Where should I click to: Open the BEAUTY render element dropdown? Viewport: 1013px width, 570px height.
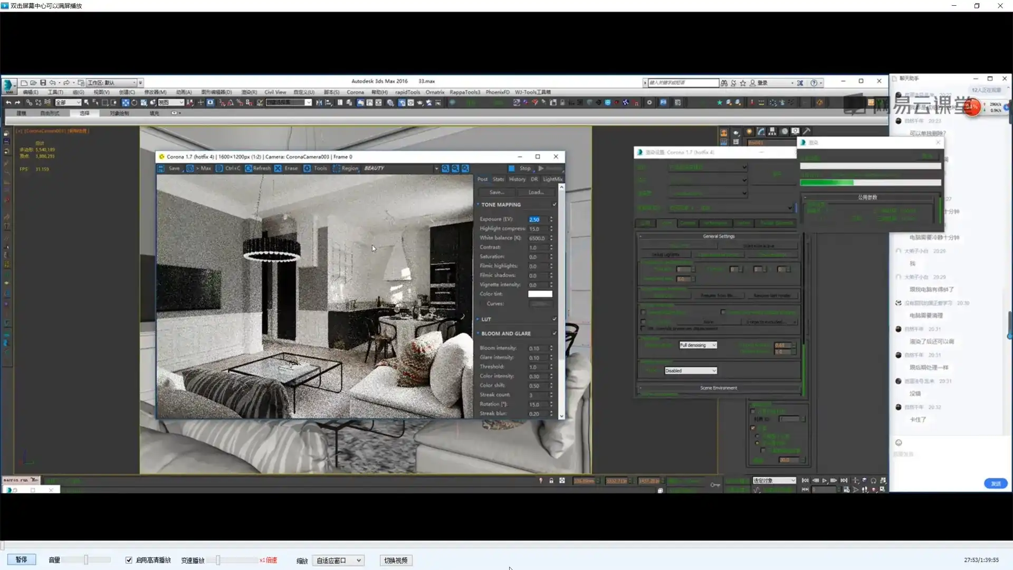pyautogui.click(x=436, y=168)
